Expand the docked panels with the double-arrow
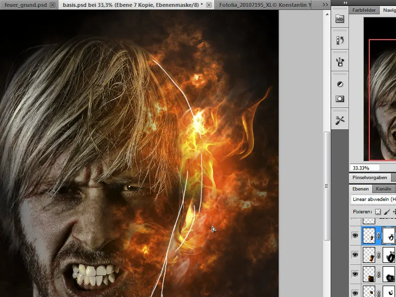This screenshot has width=396, height=297. (345, 3)
